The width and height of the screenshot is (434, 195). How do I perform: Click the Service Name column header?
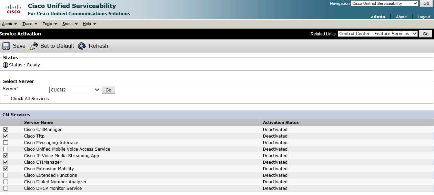(38, 122)
